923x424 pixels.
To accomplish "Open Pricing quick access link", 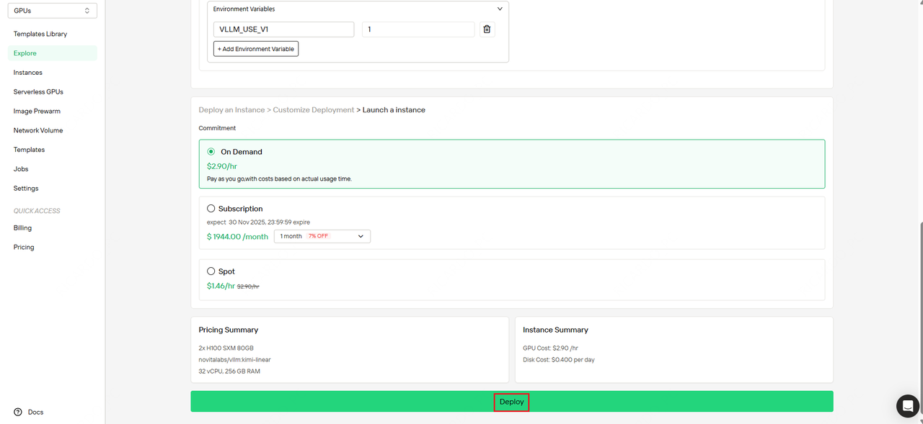I will coord(24,247).
